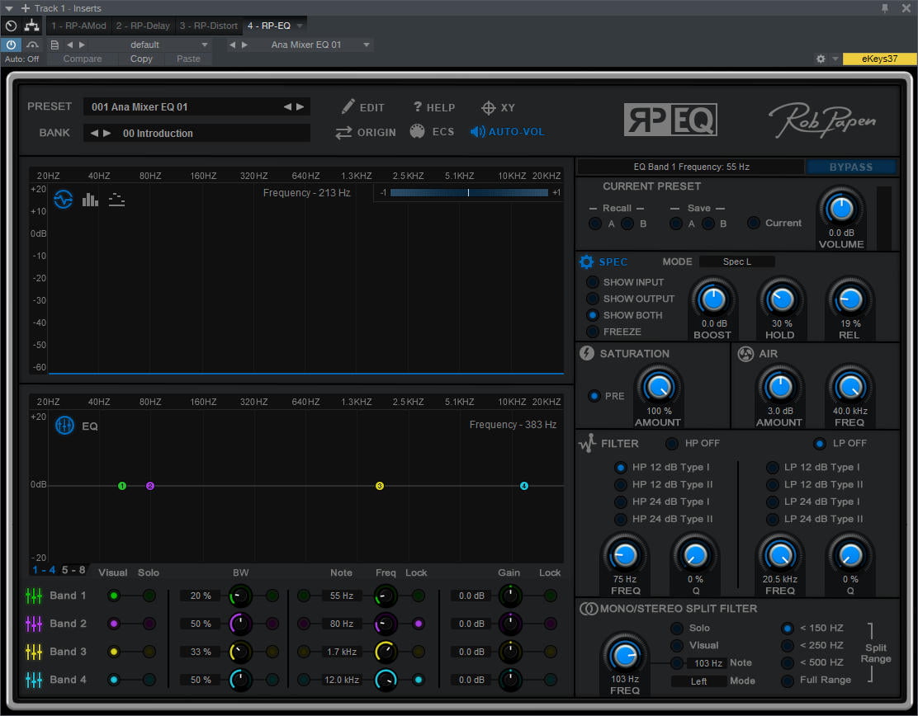Switch to the 2 - RP-Delay tab
This screenshot has width=918, height=716.
[143, 26]
